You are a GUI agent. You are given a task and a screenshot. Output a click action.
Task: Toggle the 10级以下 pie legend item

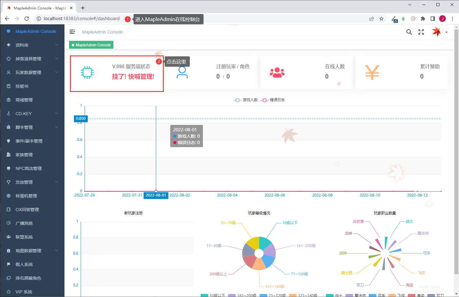(x=213, y=295)
